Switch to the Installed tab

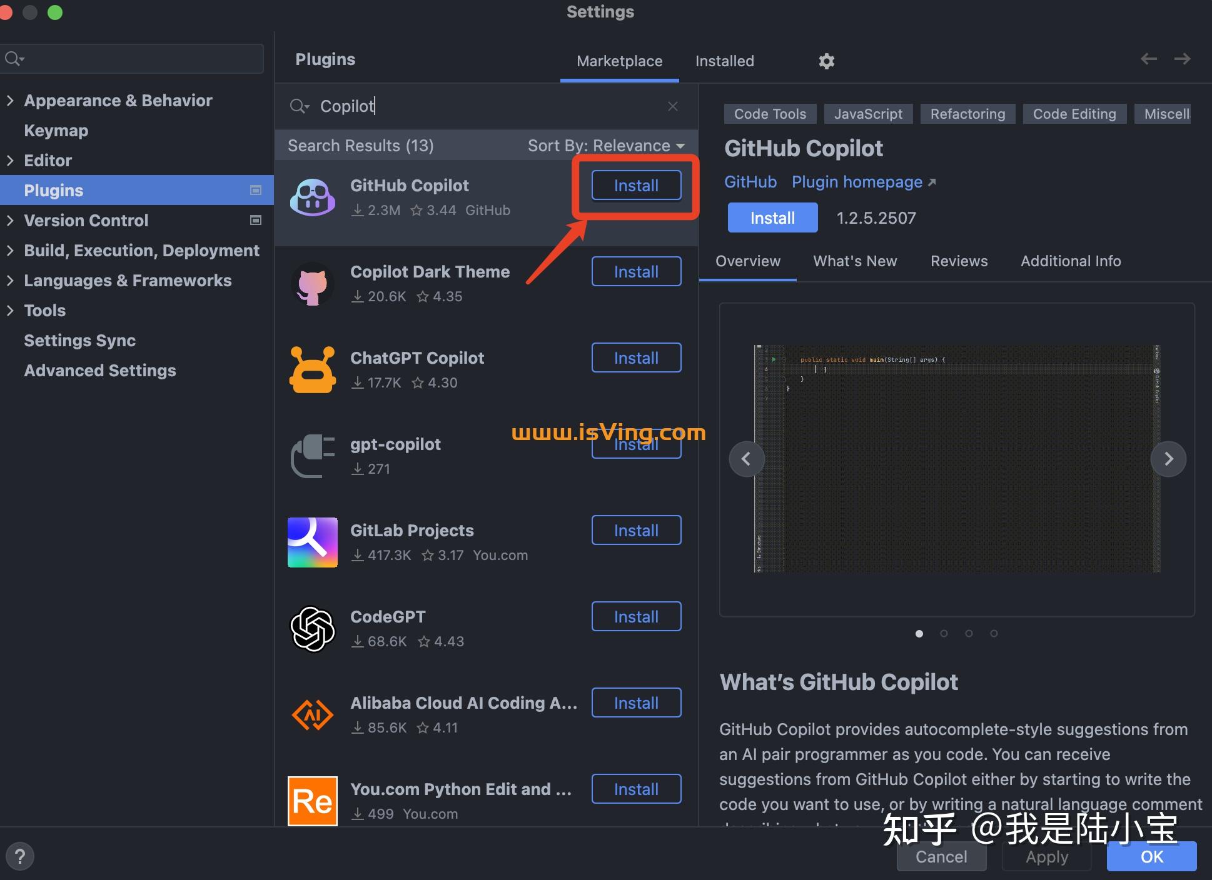pos(724,61)
